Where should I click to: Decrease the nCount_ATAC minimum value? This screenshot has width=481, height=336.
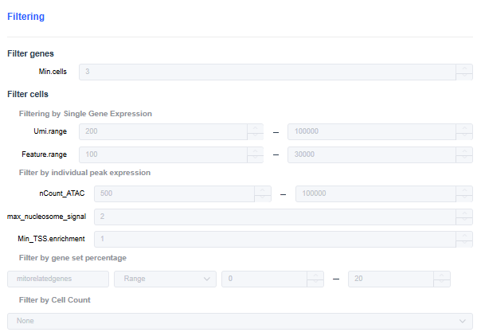tap(263, 197)
